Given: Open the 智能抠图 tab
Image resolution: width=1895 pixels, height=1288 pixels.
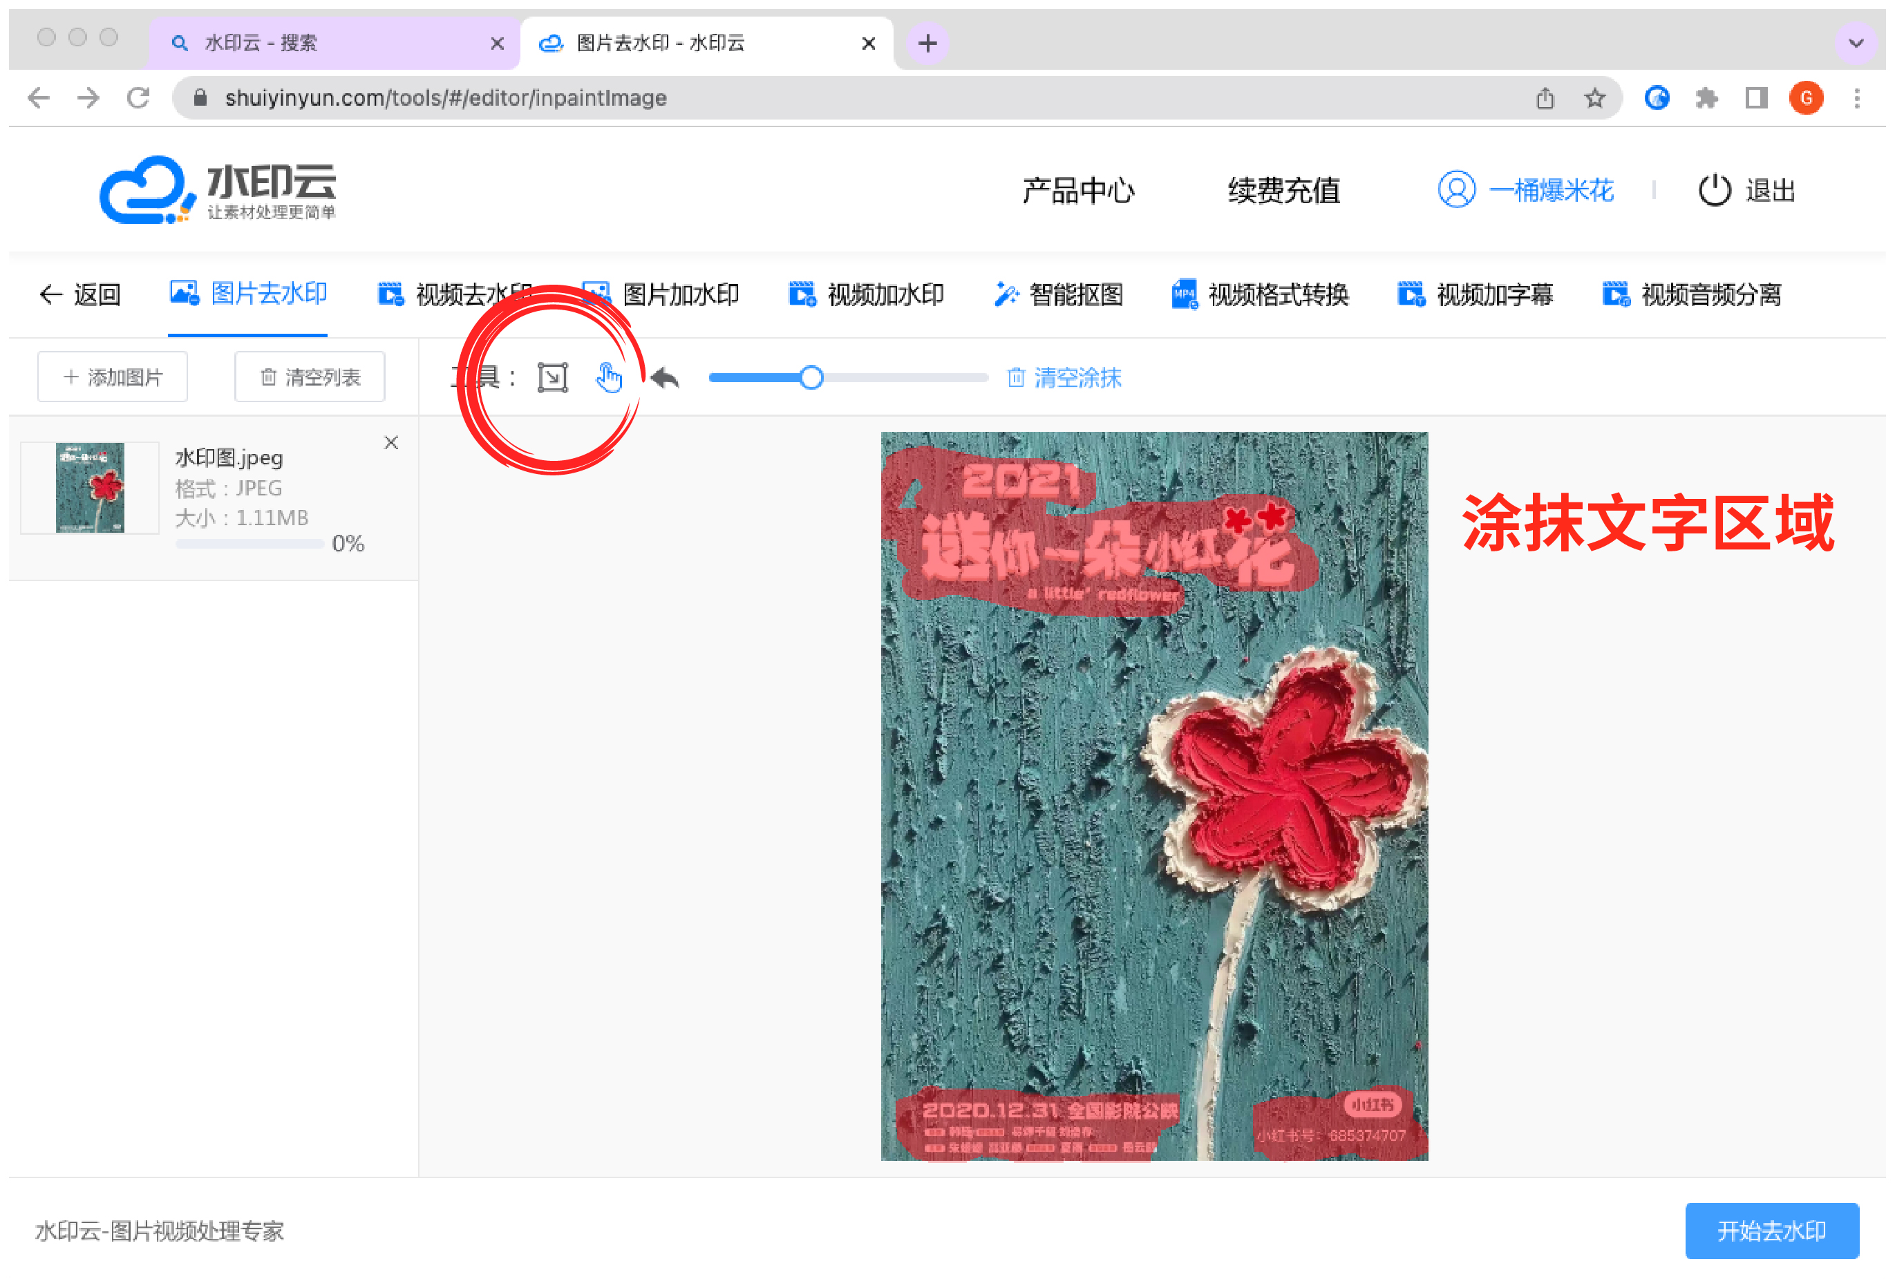Looking at the screenshot, I should tap(1058, 294).
